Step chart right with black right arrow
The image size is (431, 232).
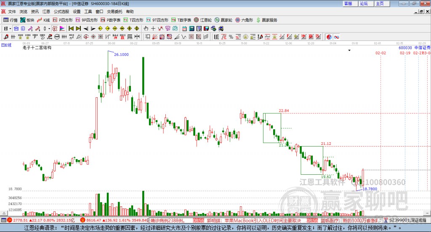(93, 29)
